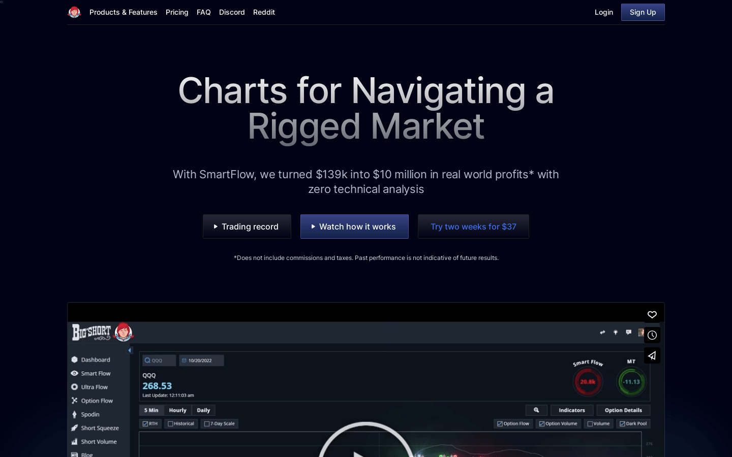Select the 5 Min timeframe tab
732x457 pixels.
tap(151, 410)
